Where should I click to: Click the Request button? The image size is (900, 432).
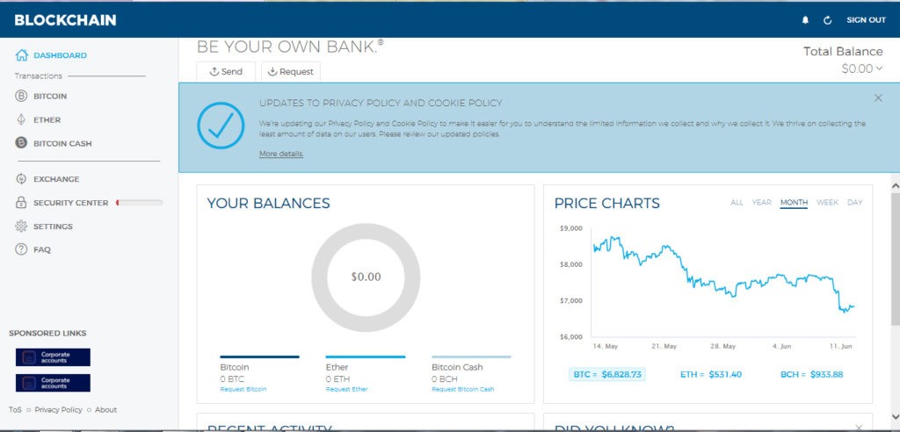point(290,72)
